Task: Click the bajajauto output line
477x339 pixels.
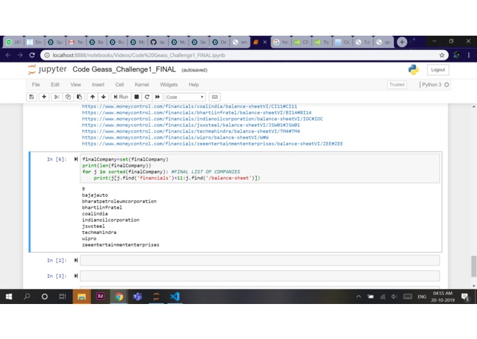Action: point(95,195)
